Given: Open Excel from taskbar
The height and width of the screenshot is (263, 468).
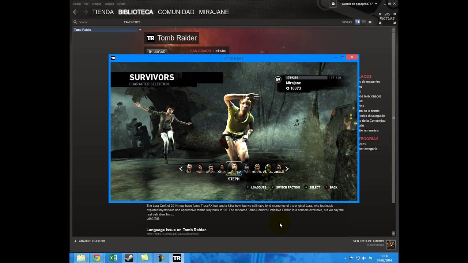Looking at the screenshot, I should pyautogui.click(x=113, y=258).
